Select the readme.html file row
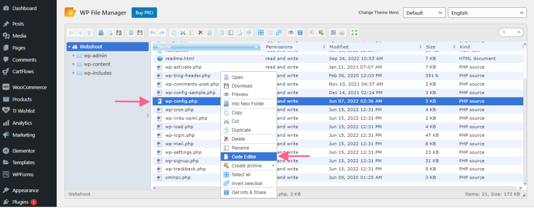The width and height of the screenshot is (534, 208). (x=337, y=58)
